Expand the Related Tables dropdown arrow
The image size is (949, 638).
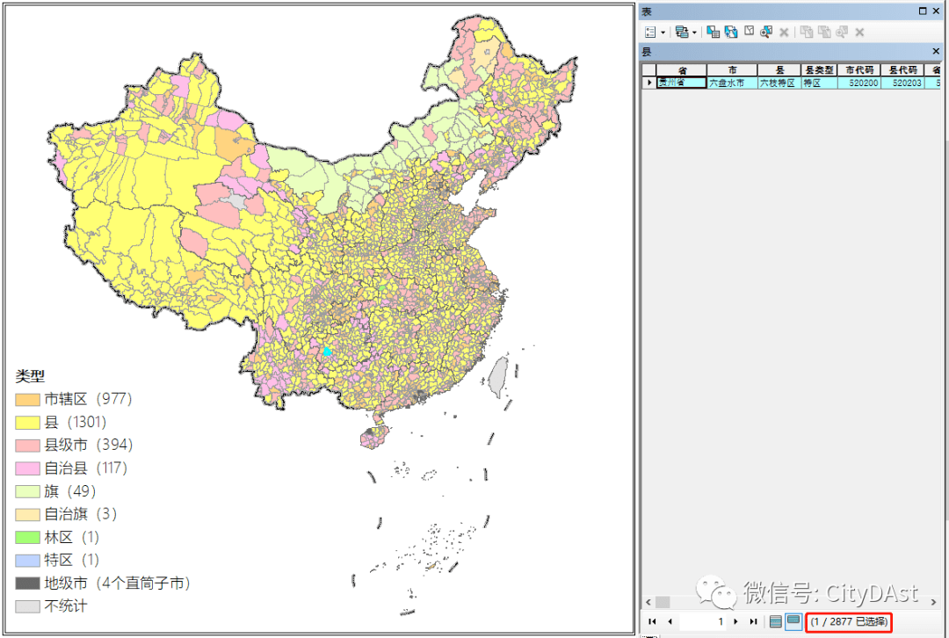coord(694,33)
